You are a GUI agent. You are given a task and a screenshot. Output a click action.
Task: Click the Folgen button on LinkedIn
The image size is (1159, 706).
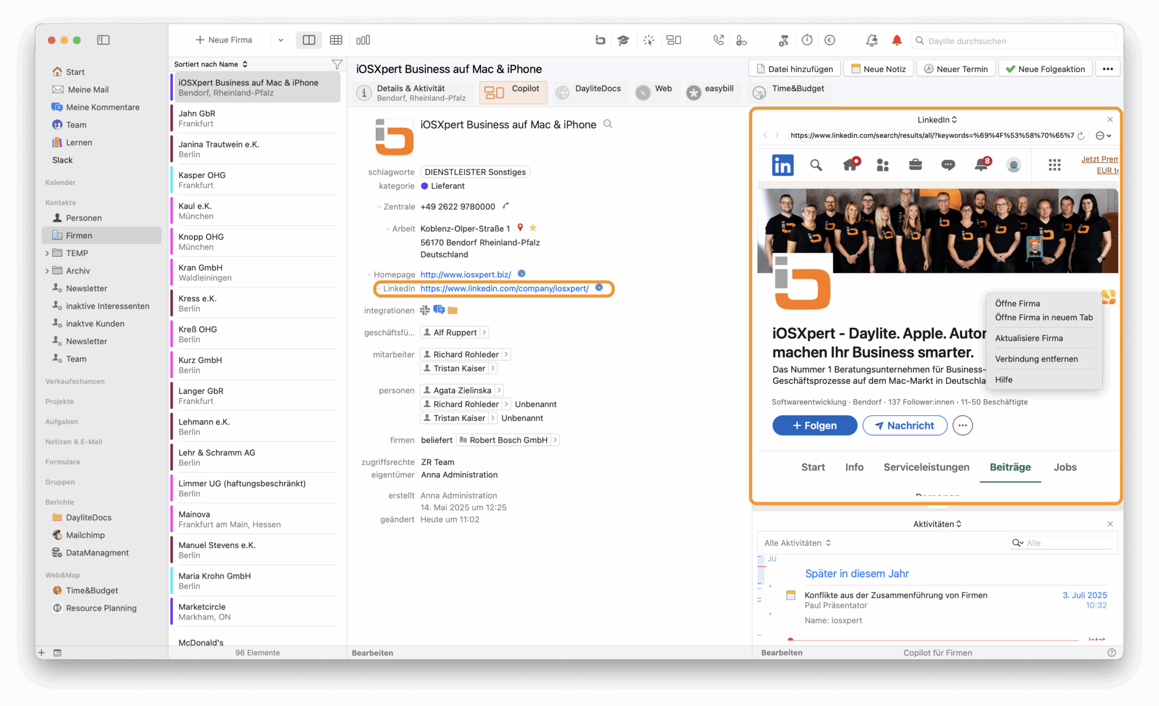814,426
